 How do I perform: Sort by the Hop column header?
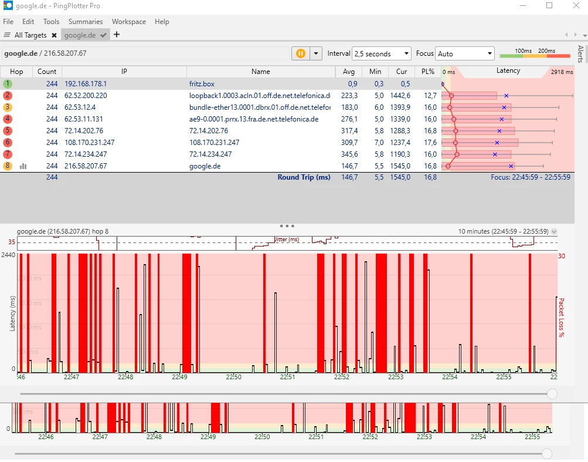(16, 72)
